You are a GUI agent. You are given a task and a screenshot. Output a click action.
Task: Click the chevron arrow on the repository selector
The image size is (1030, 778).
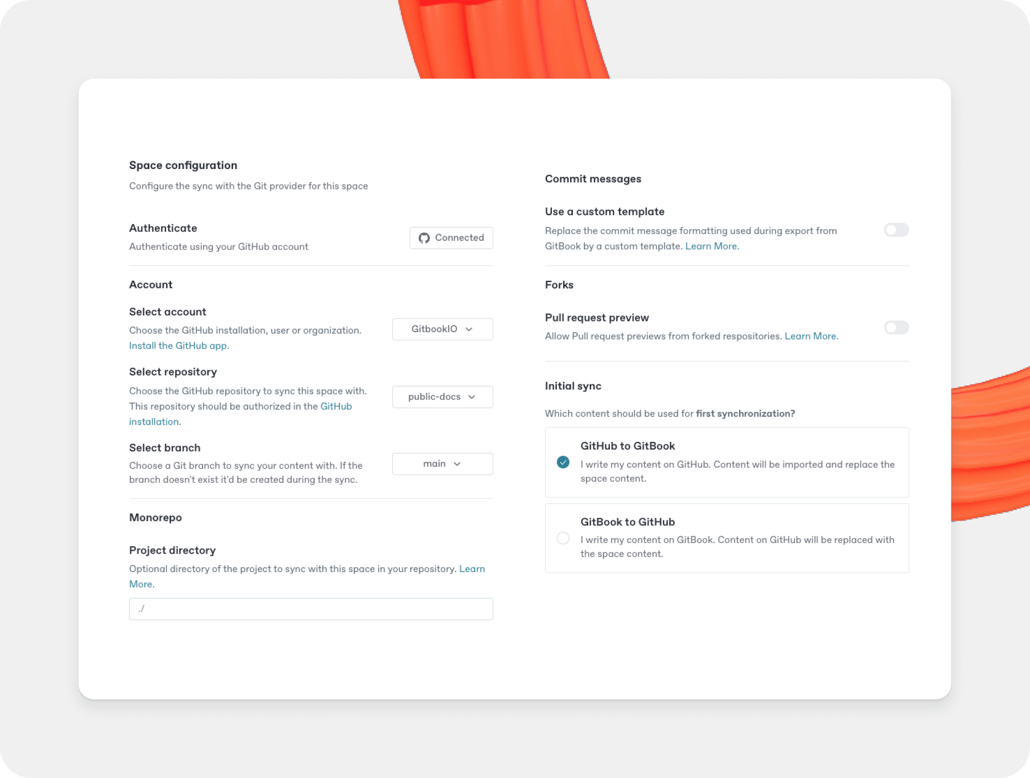click(x=472, y=397)
